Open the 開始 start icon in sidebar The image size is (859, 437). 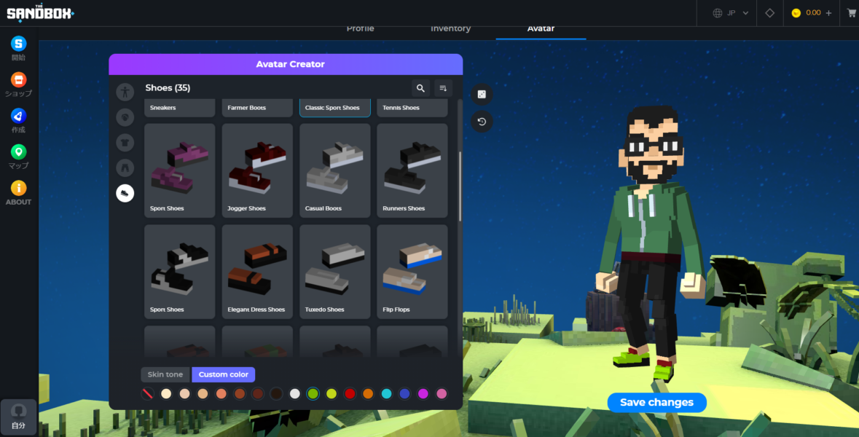(19, 43)
